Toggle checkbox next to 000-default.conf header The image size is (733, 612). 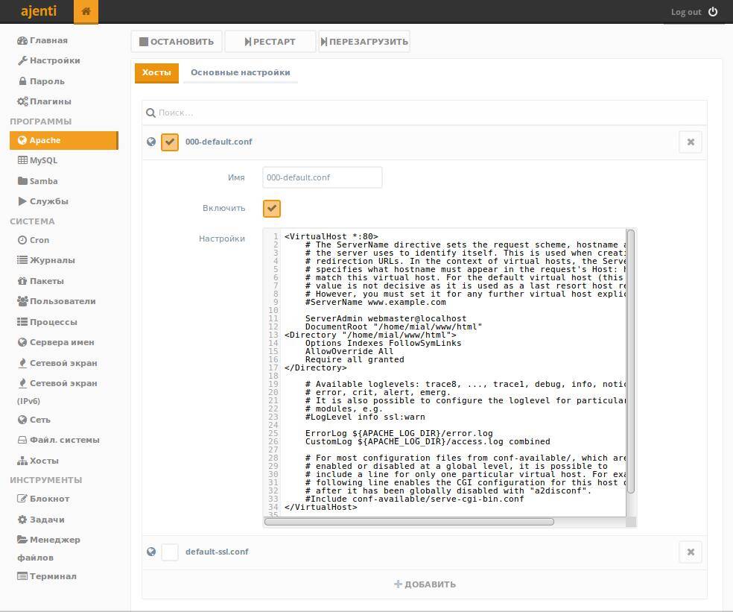(170, 142)
